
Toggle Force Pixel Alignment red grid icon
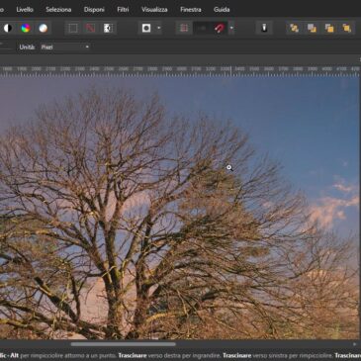pos(184,28)
